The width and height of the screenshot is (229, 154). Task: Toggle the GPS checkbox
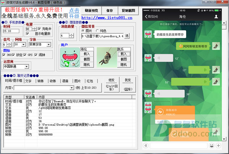coord(25,55)
